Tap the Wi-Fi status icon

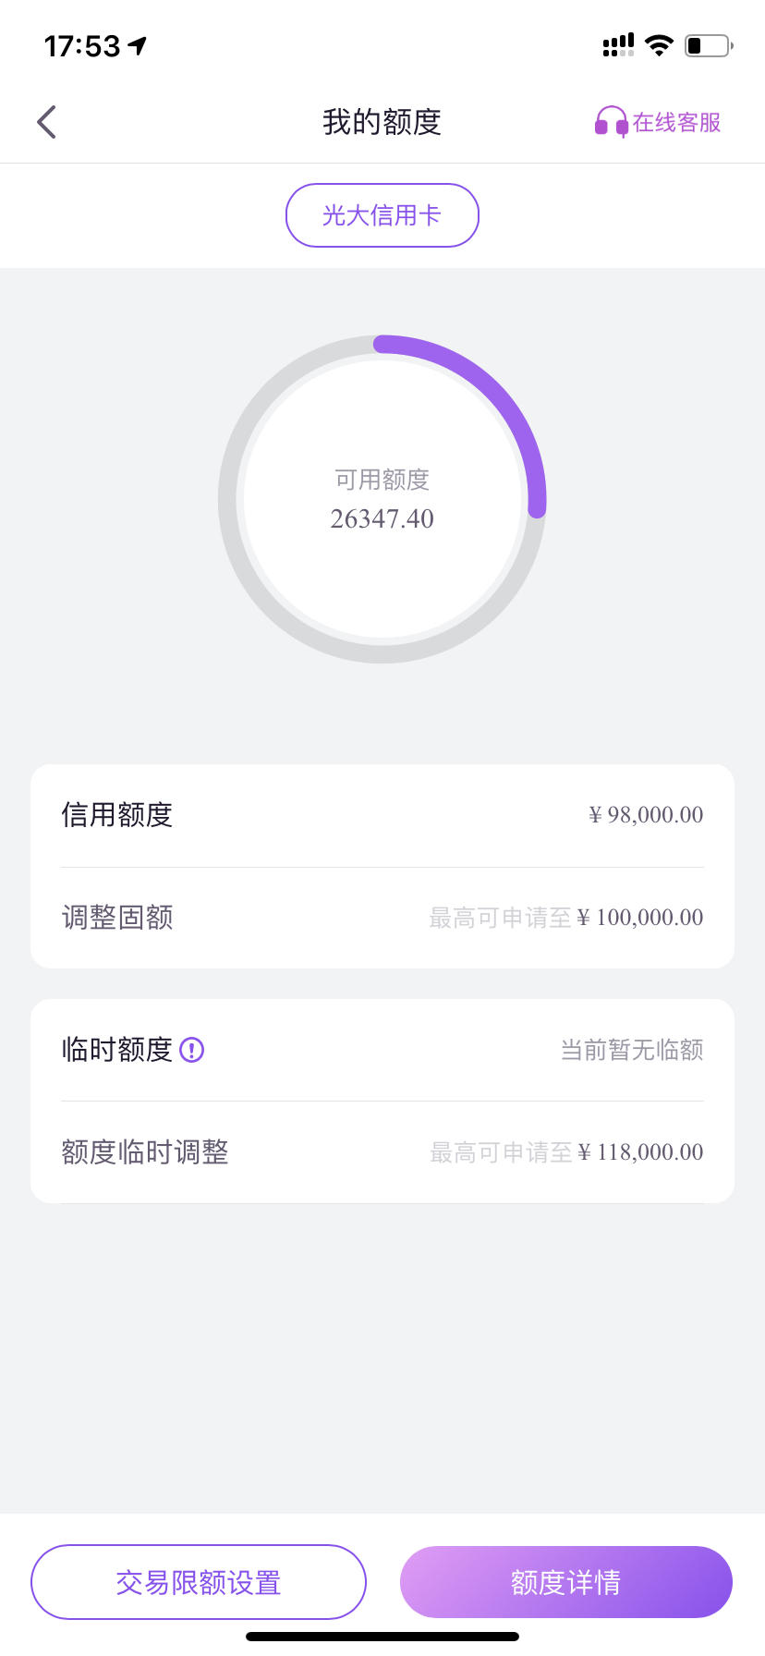(659, 45)
